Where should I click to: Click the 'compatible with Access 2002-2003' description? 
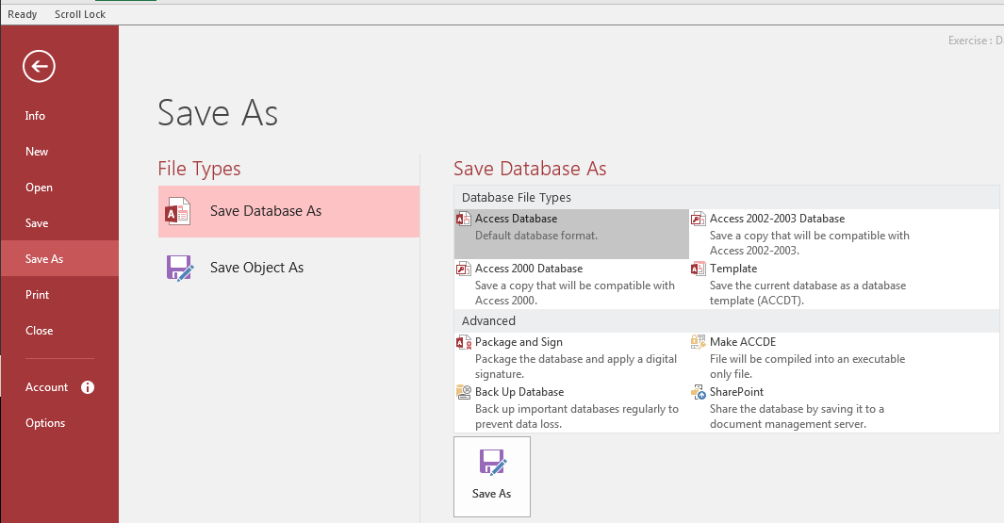(810, 243)
